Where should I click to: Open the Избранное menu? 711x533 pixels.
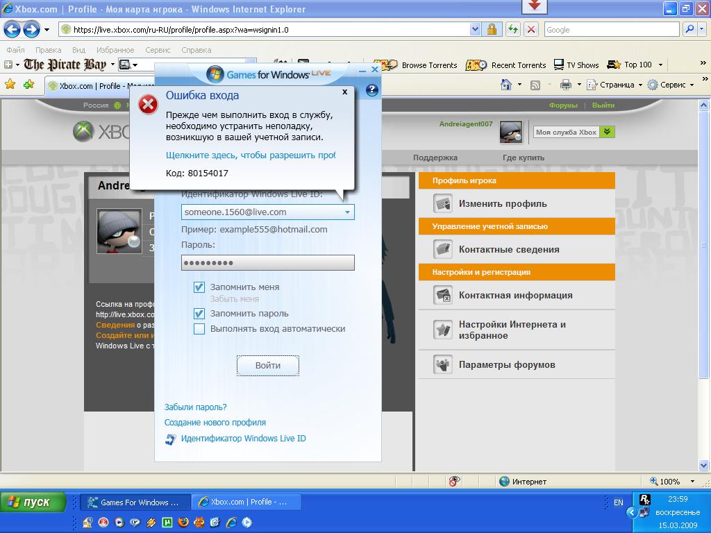(115, 50)
